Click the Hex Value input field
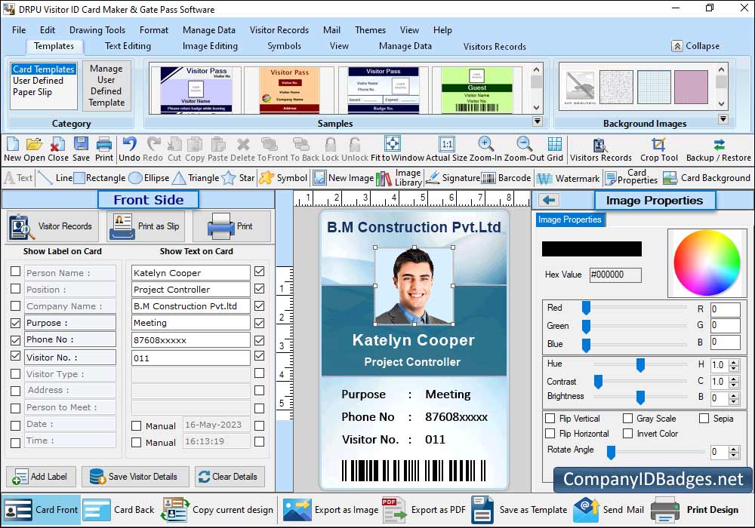Viewport: 755px width, 528px height. pyautogui.click(x=615, y=275)
